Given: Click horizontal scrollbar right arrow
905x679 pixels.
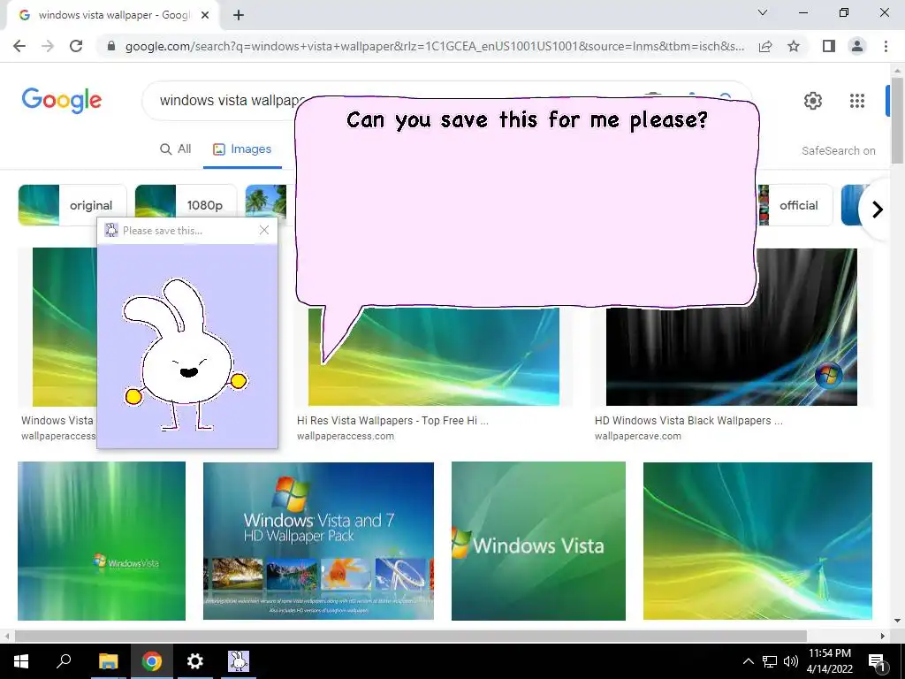Looking at the screenshot, I should [883, 636].
